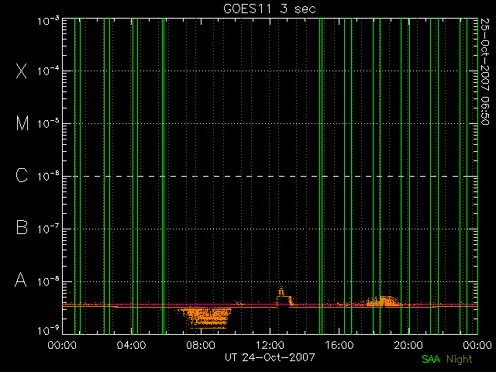Click the 10^-9 y-axis tick label
Viewport: 496px width, 372px height.
(x=48, y=331)
